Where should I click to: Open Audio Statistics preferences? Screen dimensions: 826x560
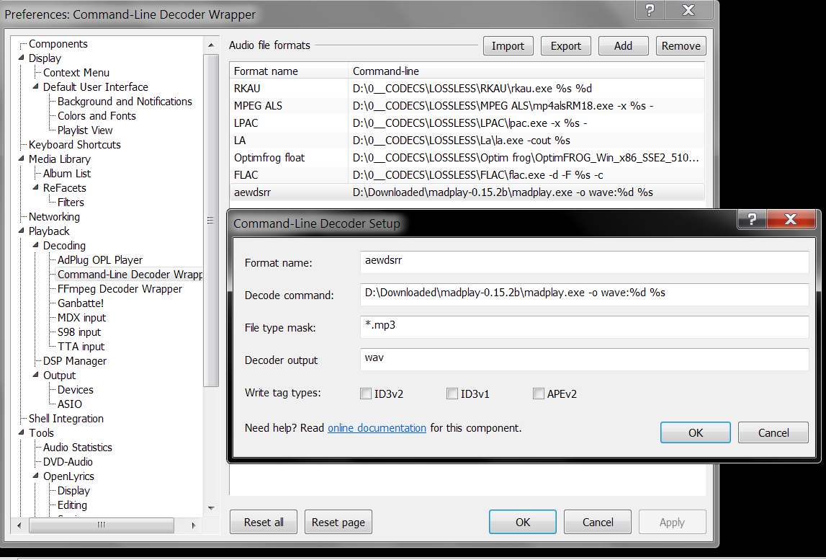(x=78, y=447)
